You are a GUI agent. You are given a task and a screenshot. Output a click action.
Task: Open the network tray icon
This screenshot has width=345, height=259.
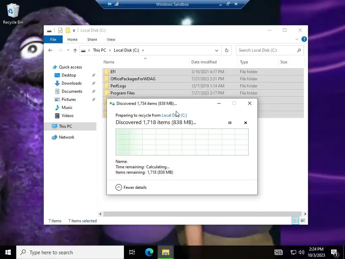293,252
